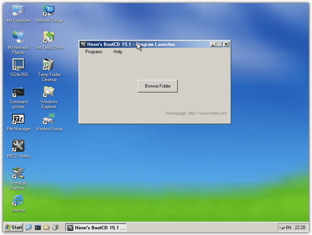
Task: Click the 22:28 clock in tray
Action: point(300,227)
